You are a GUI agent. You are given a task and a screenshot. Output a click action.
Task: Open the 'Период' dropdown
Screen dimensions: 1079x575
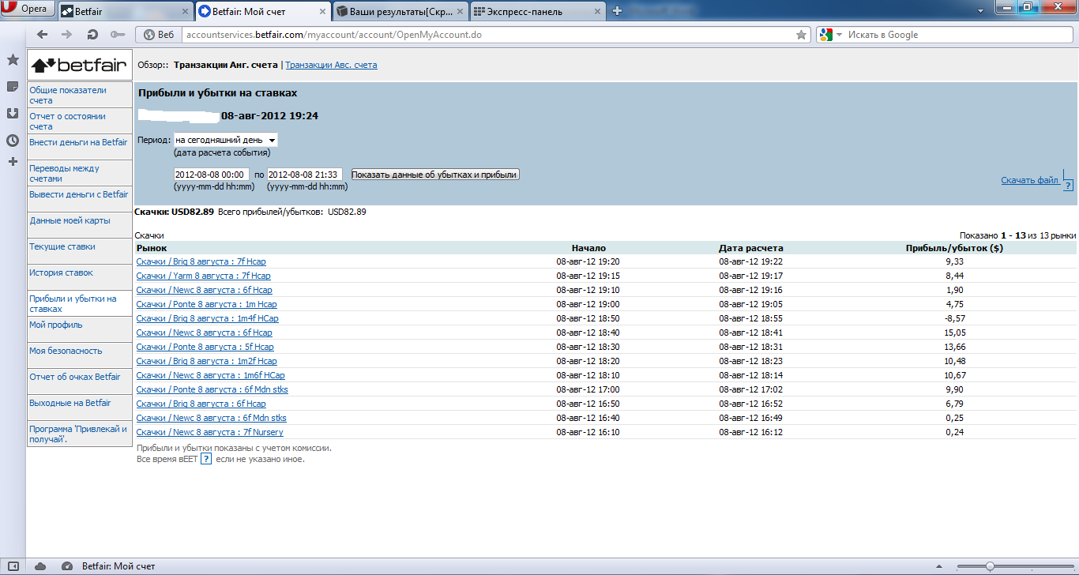(x=225, y=140)
